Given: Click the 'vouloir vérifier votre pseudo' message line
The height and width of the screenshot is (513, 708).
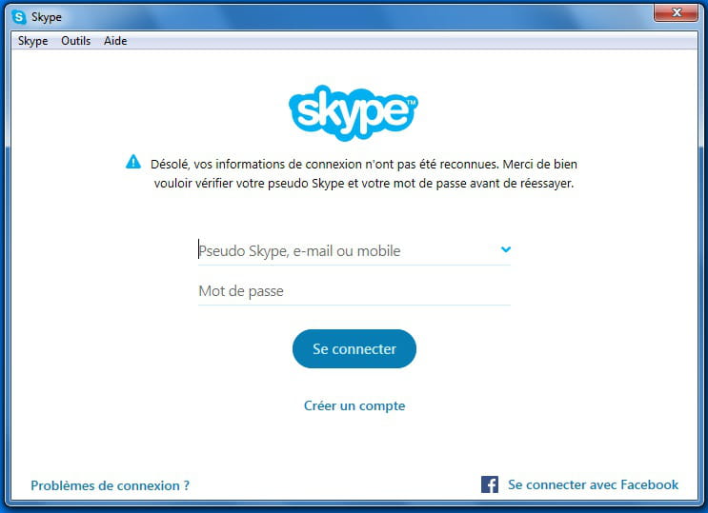Looking at the screenshot, I should click(x=364, y=184).
